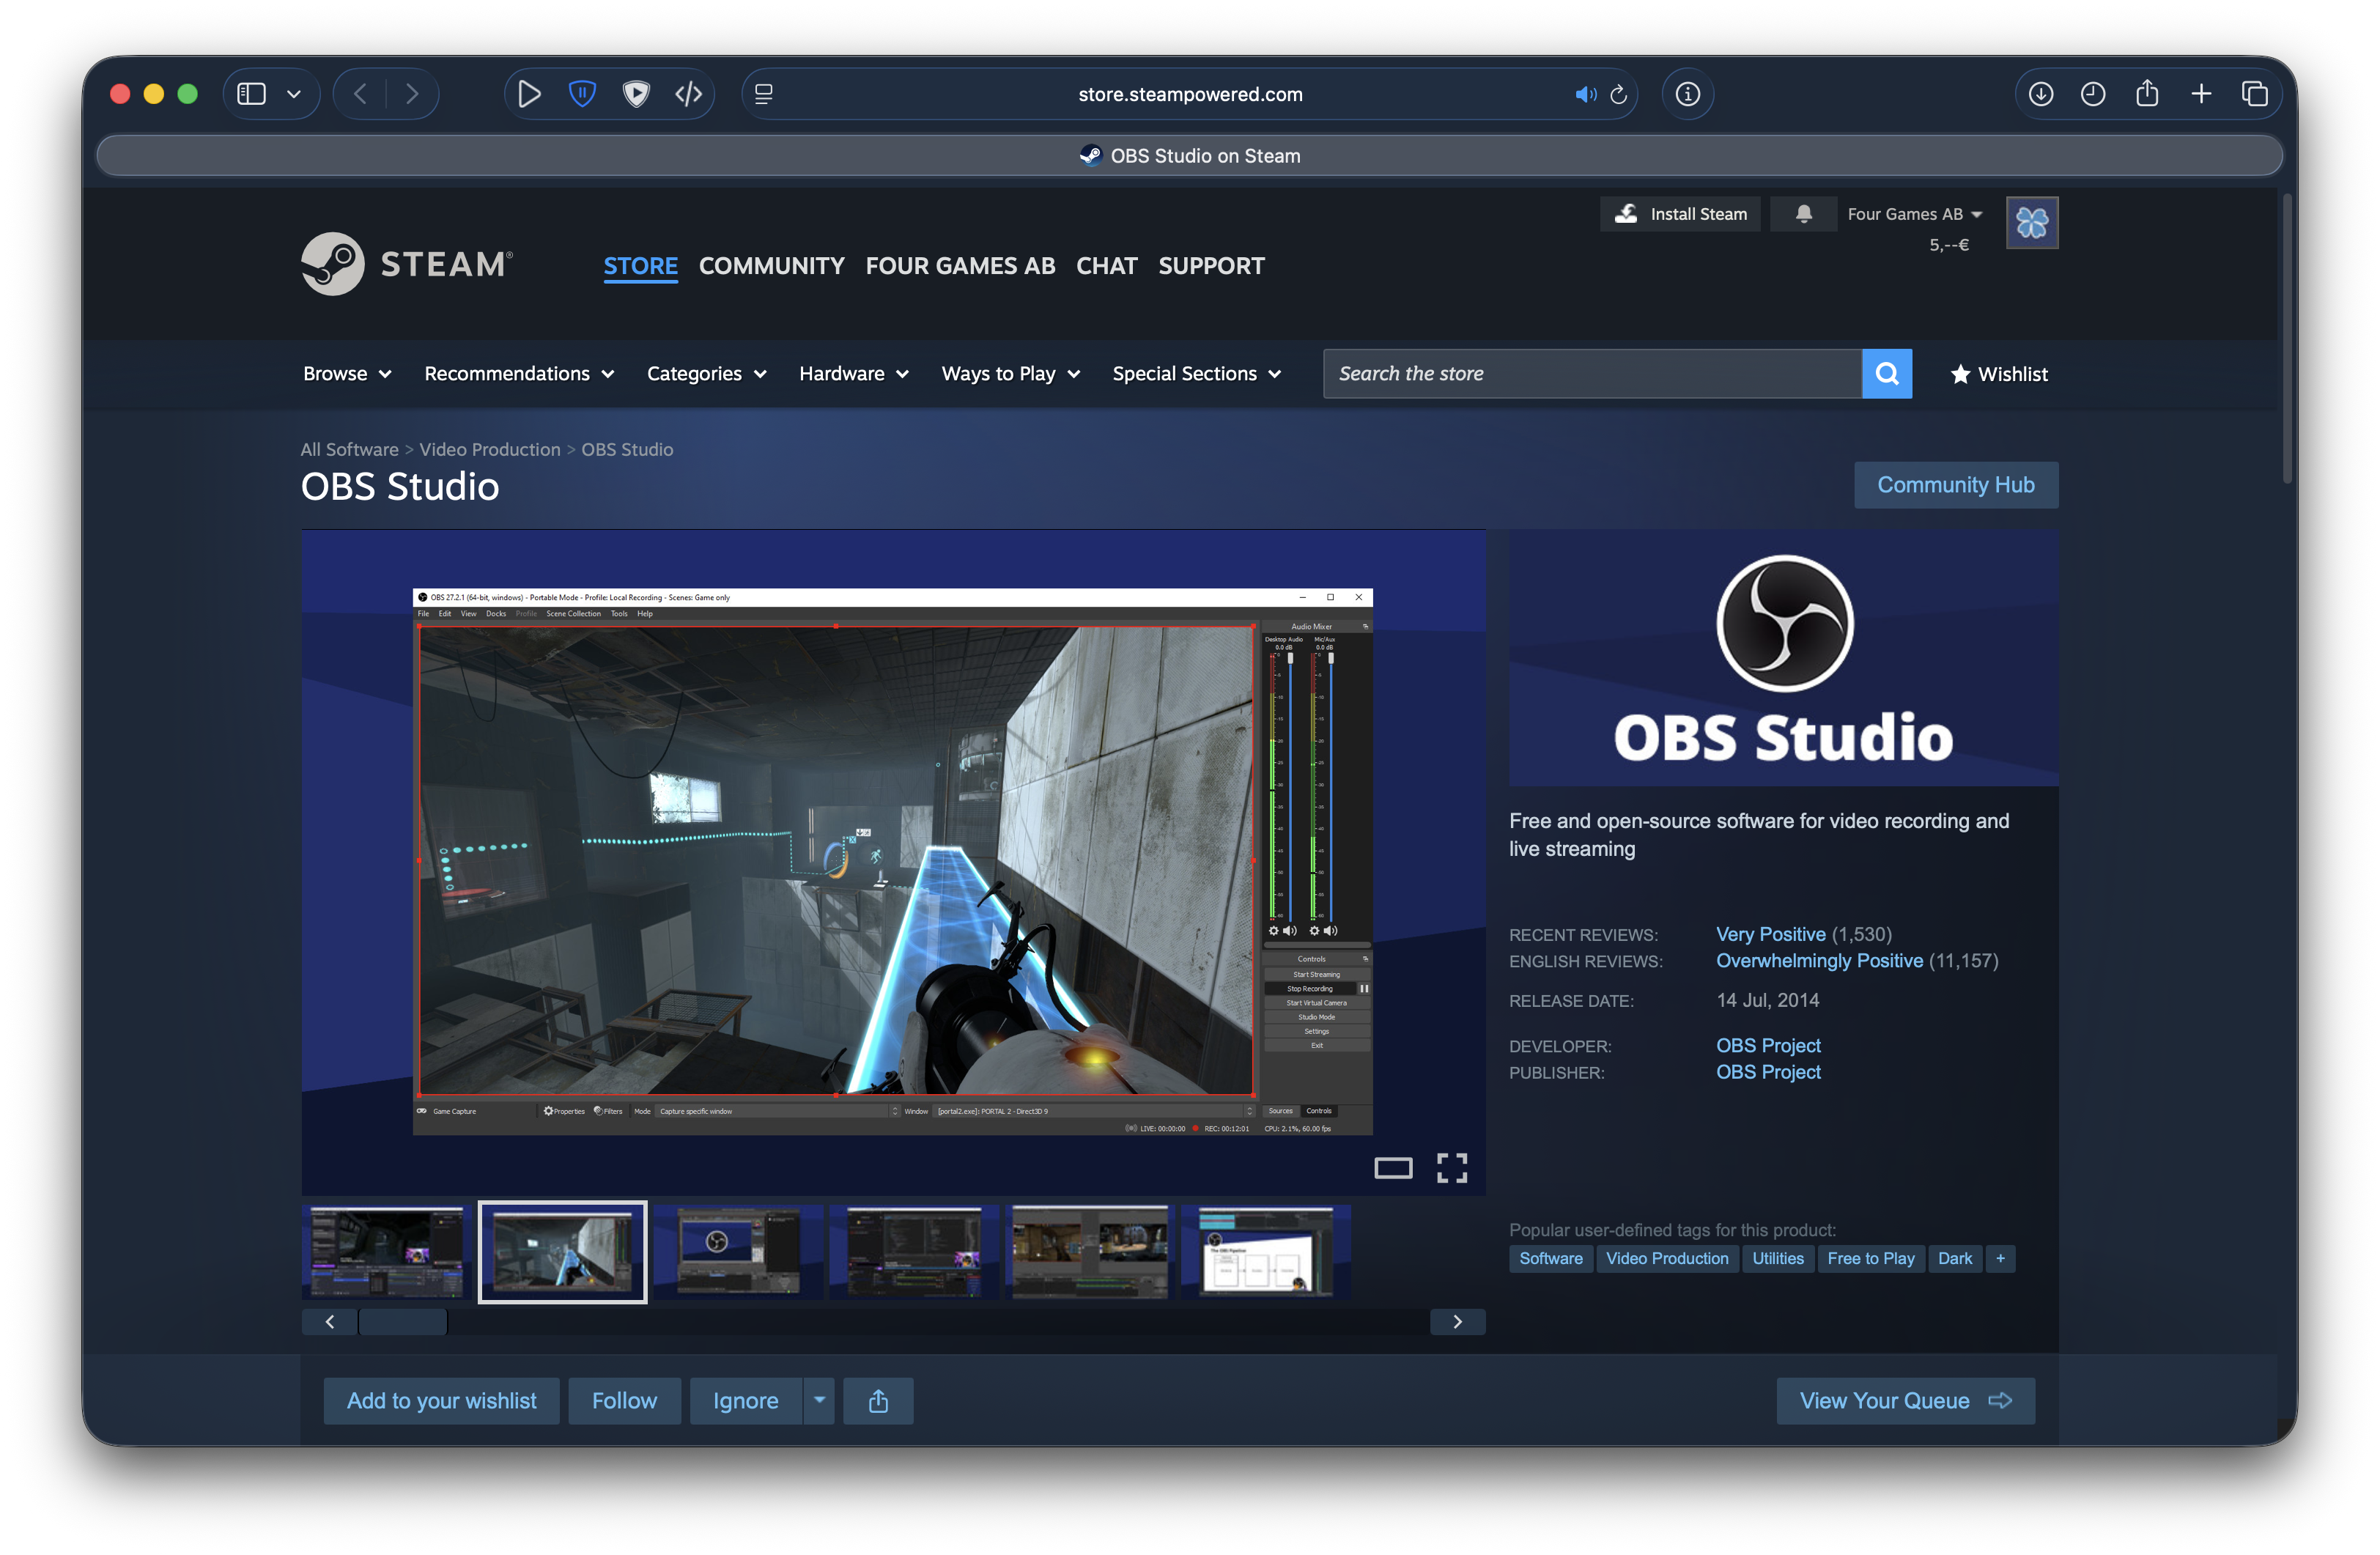
Task: Switch the screenshot viewer to theater mode
Action: coord(1393,1167)
